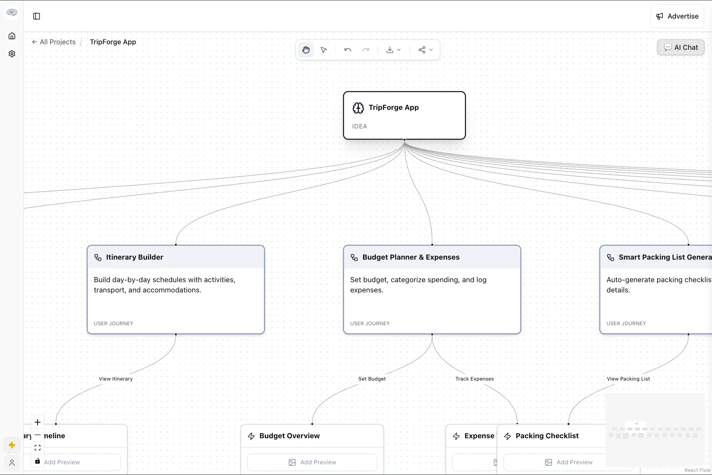Open user profile icon in sidebar
The width and height of the screenshot is (712, 475).
pyautogui.click(x=12, y=462)
